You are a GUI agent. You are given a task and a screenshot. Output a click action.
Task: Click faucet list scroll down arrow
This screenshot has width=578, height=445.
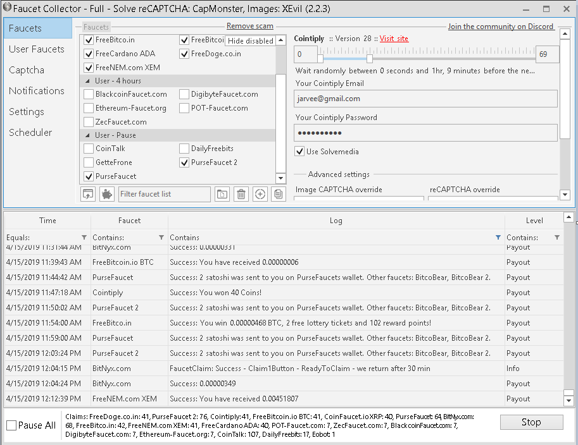281,178
